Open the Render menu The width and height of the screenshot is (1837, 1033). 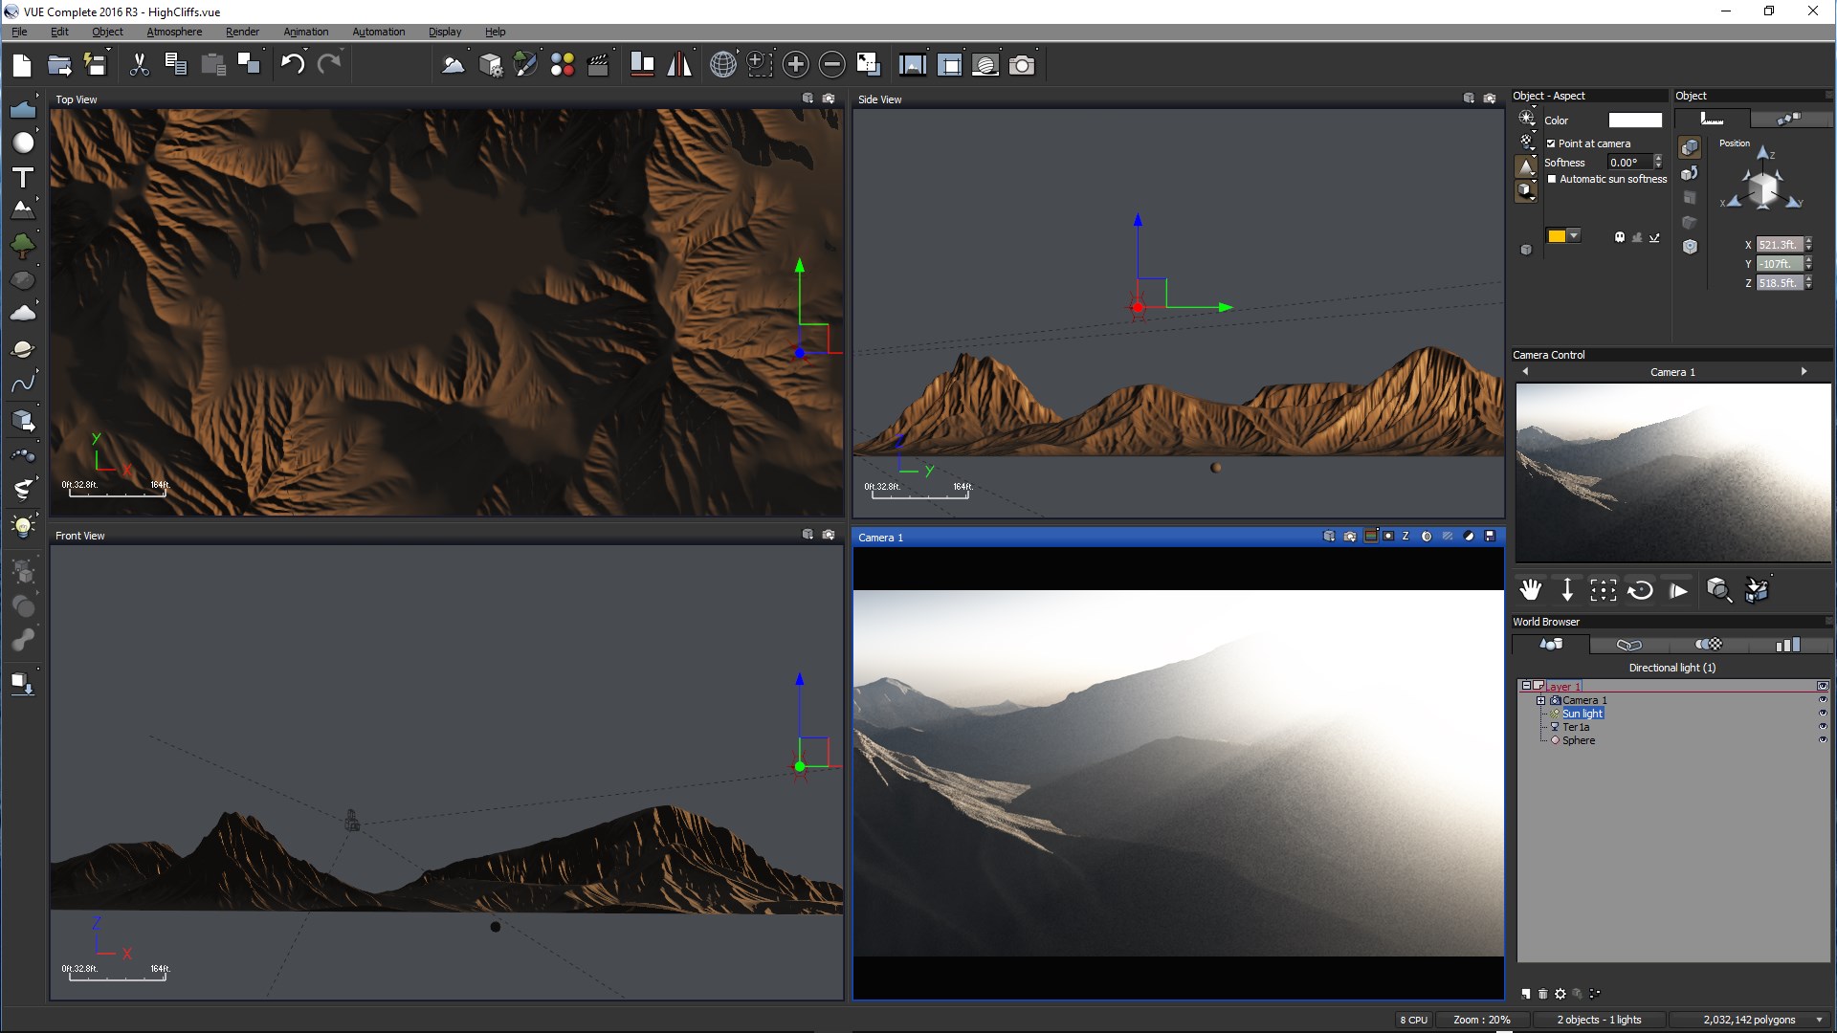(x=242, y=32)
